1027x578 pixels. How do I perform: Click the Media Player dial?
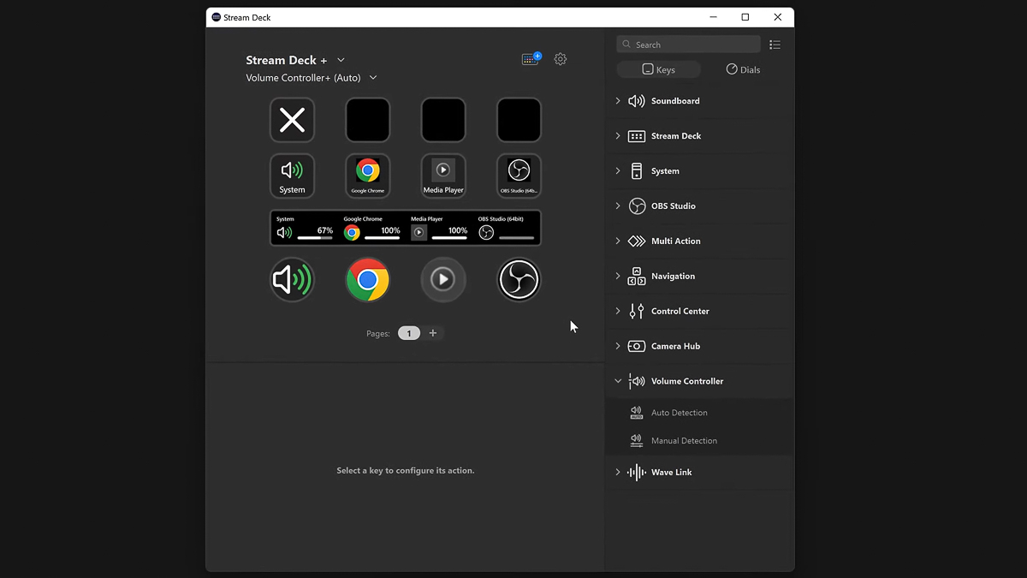(443, 279)
